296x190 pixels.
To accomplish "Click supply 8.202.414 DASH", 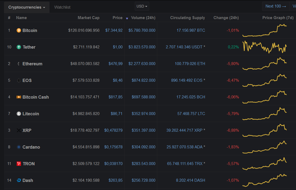I will [x=190, y=180].
